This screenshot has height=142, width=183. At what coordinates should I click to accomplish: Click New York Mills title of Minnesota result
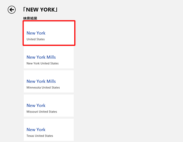(41, 81)
